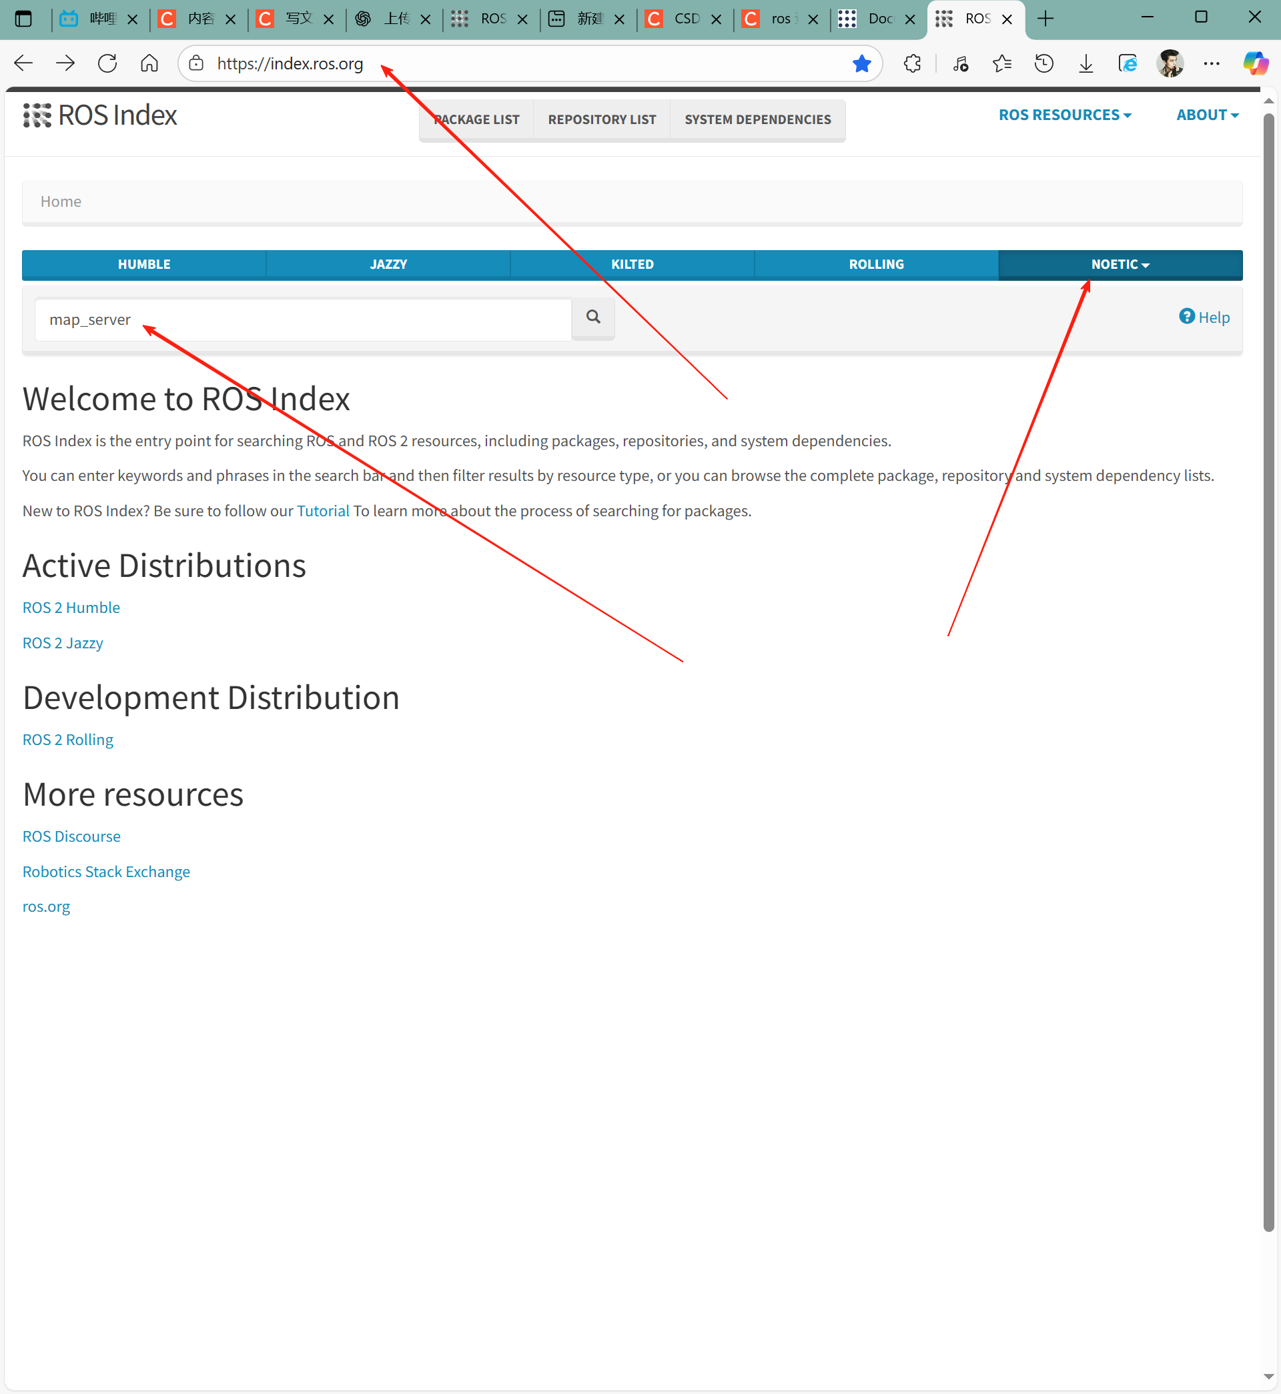Open the Favorites list icon
The height and width of the screenshot is (1394, 1281).
click(x=1001, y=64)
